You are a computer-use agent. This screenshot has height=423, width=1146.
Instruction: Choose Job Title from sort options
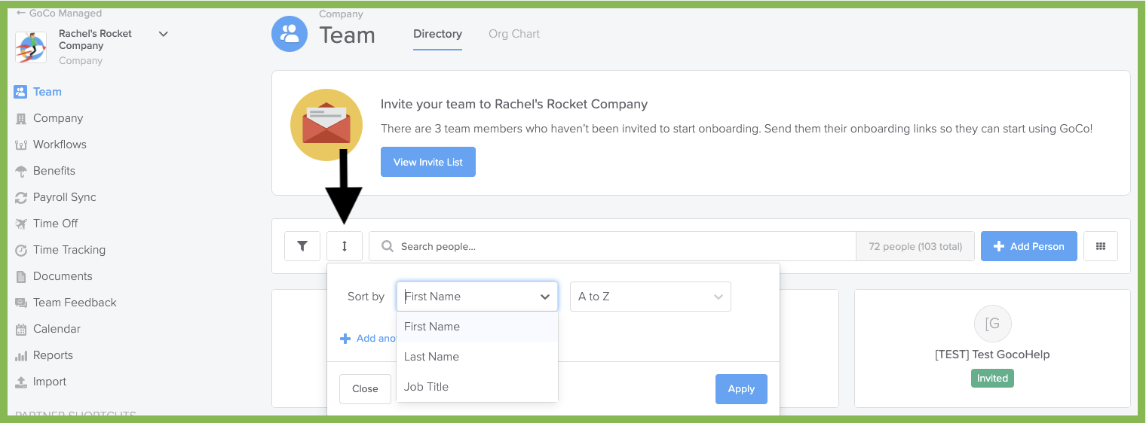click(x=477, y=387)
